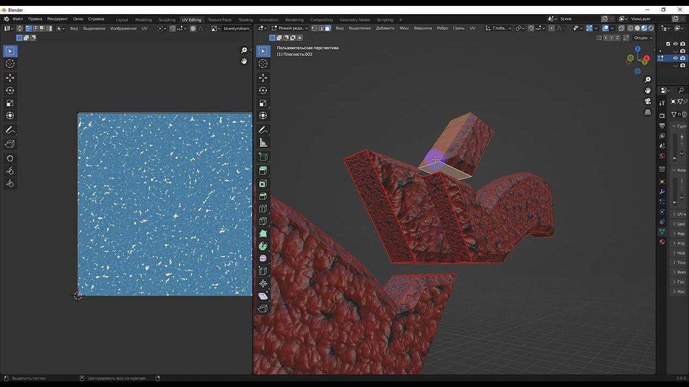689x387 pixels.
Task: Click the camera view icon in viewport
Action: pyautogui.click(x=648, y=102)
